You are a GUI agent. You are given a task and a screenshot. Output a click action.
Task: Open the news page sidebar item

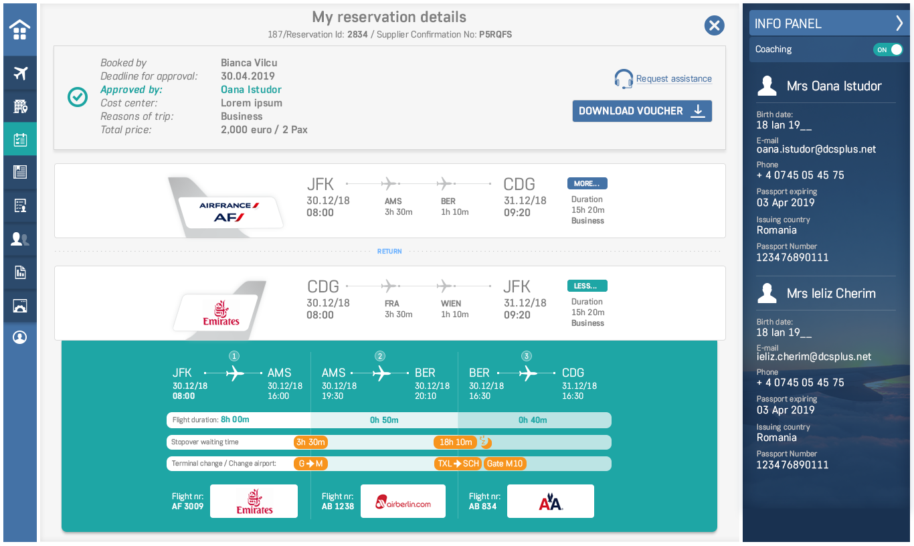20,173
